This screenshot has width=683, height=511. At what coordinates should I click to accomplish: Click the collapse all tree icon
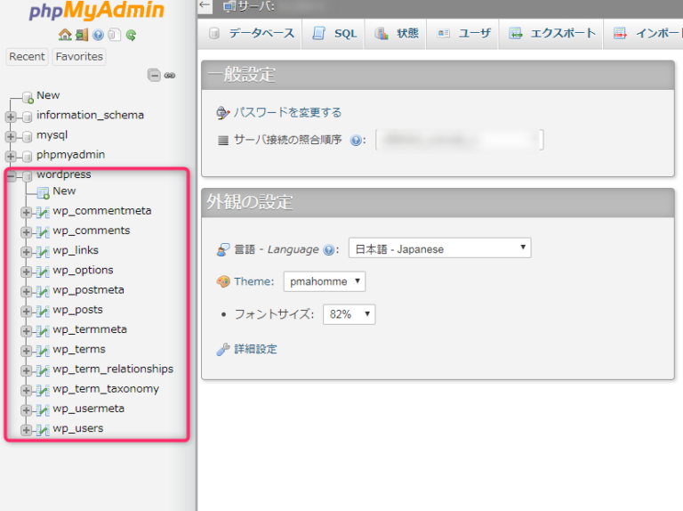tap(154, 76)
